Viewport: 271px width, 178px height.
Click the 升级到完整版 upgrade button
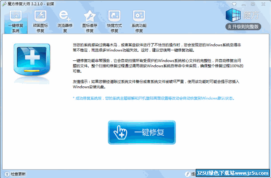(x=243, y=27)
